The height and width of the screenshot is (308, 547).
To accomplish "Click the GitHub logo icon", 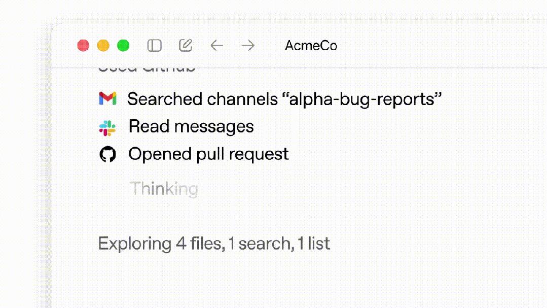I will coord(107,154).
